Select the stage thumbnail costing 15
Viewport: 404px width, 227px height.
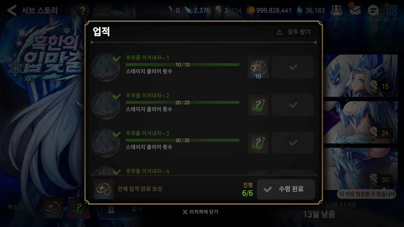tap(361, 76)
